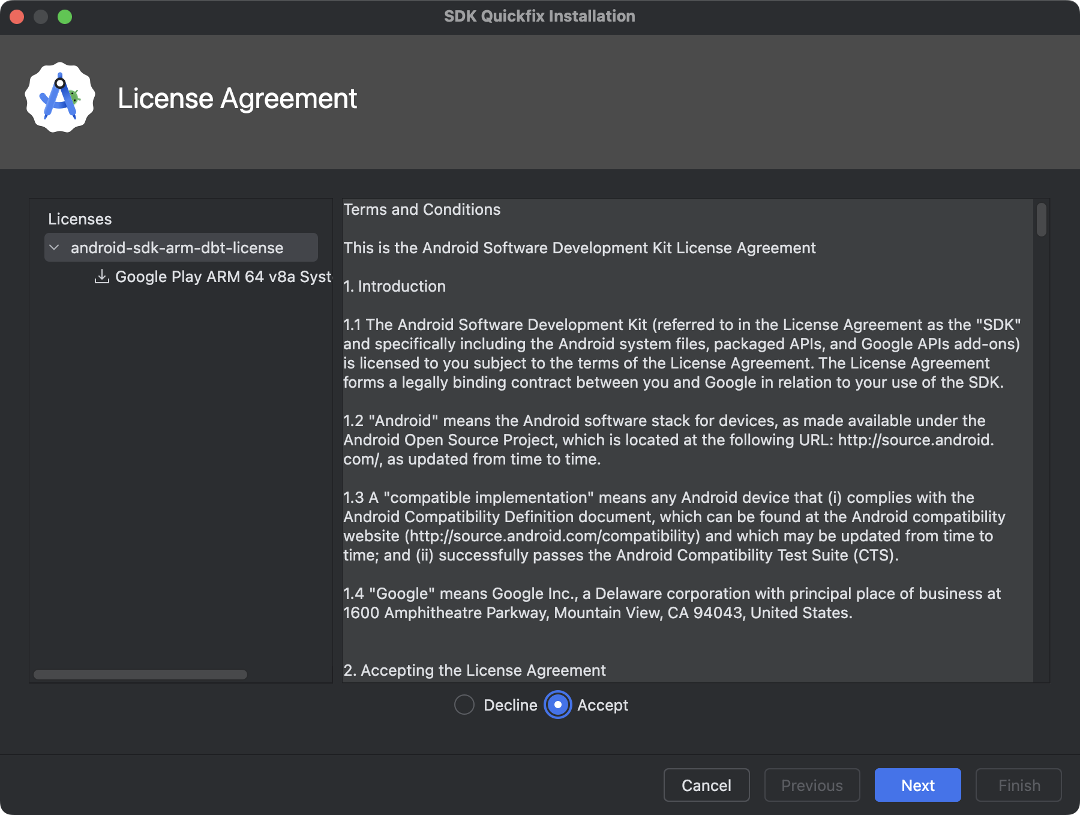Collapse the android-sdk-arm-dbt-license tree node

[53, 247]
